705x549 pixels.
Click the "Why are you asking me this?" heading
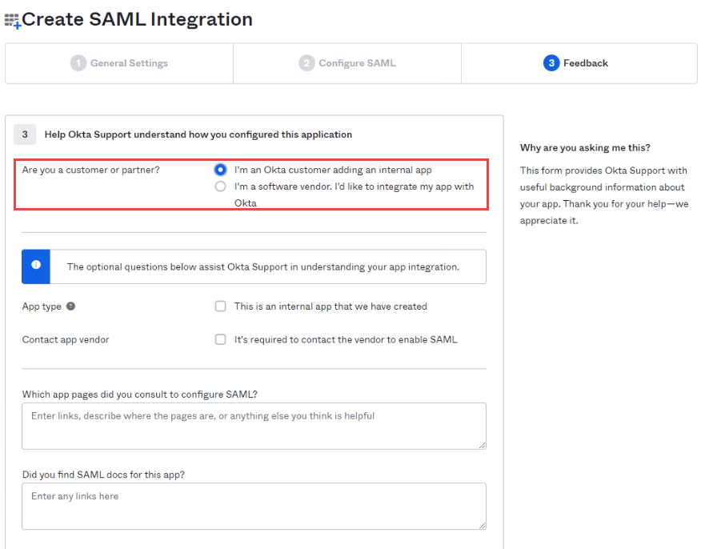(x=585, y=148)
